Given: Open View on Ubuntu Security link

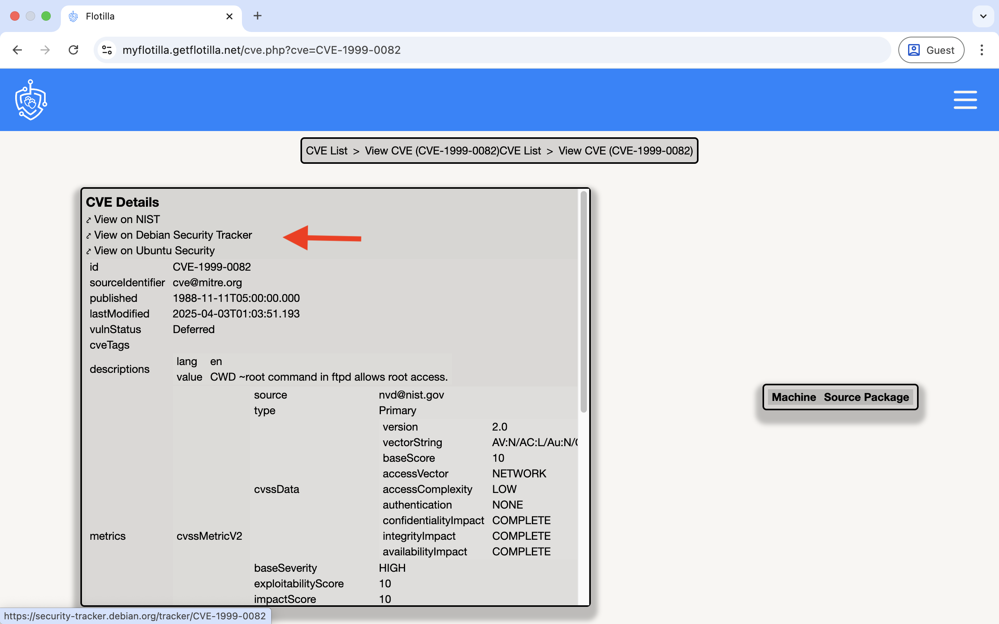Looking at the screenshot, I should 154,250.
